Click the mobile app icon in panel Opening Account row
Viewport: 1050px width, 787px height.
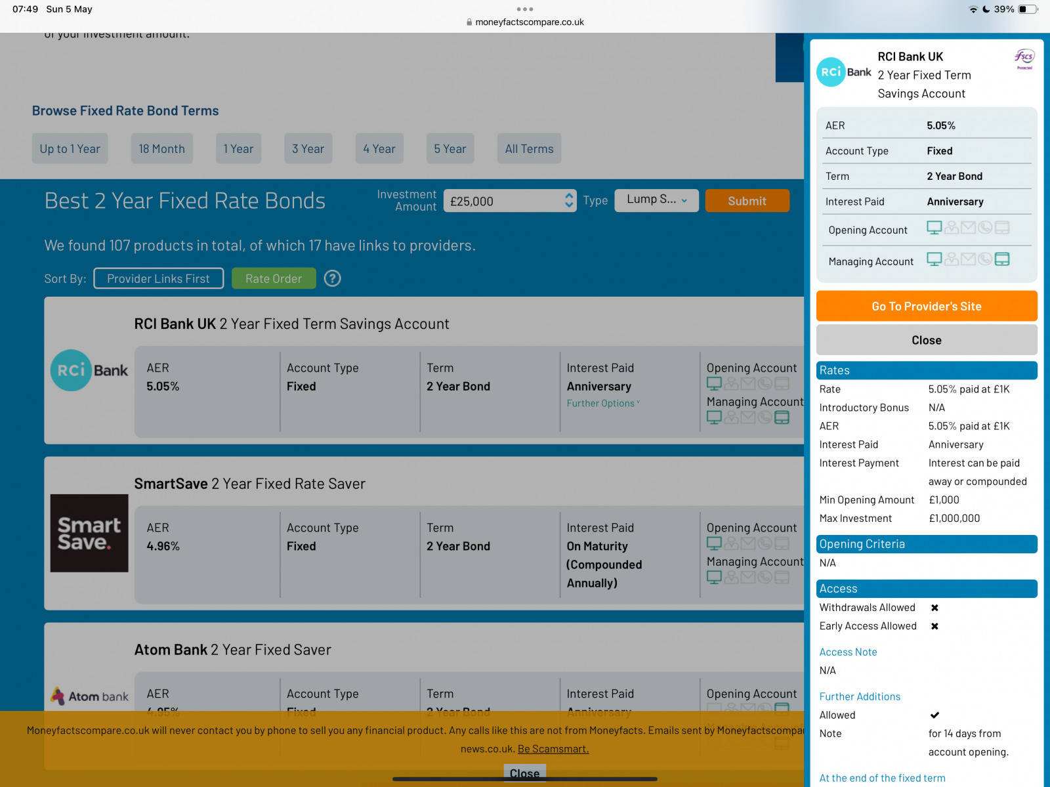[1002, 228]
